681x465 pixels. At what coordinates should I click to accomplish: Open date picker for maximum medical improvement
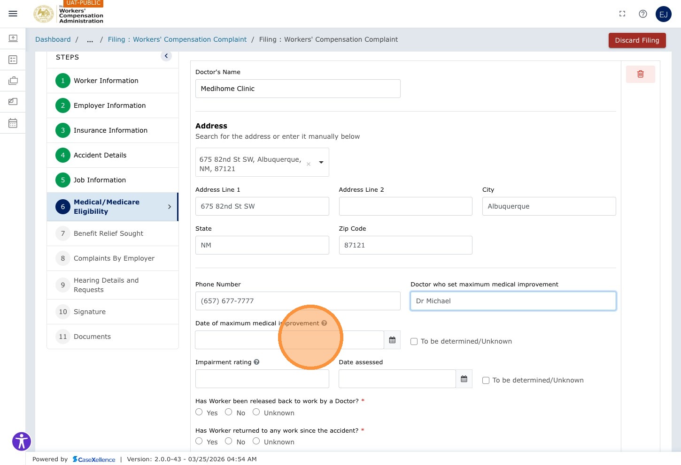click(x=392, y=340)
